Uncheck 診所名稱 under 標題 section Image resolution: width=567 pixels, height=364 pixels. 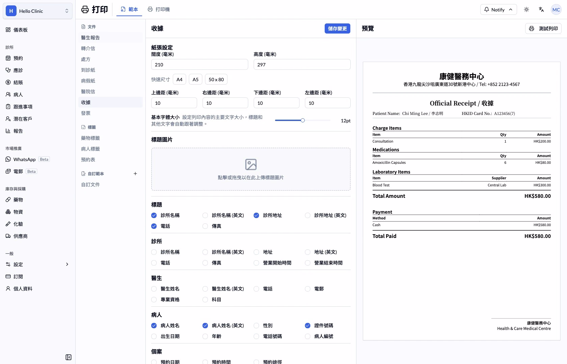154,215
